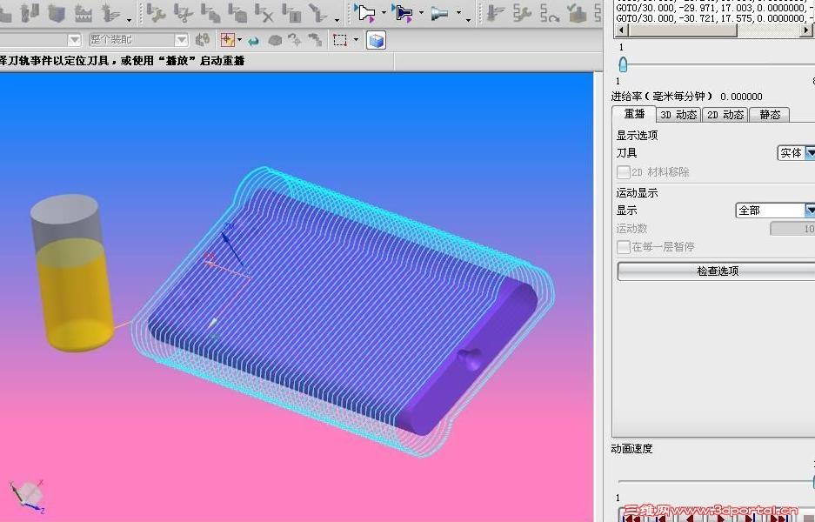Click the edit object wrench icon
Screen dimensions: 815x522
click(156, 13)
